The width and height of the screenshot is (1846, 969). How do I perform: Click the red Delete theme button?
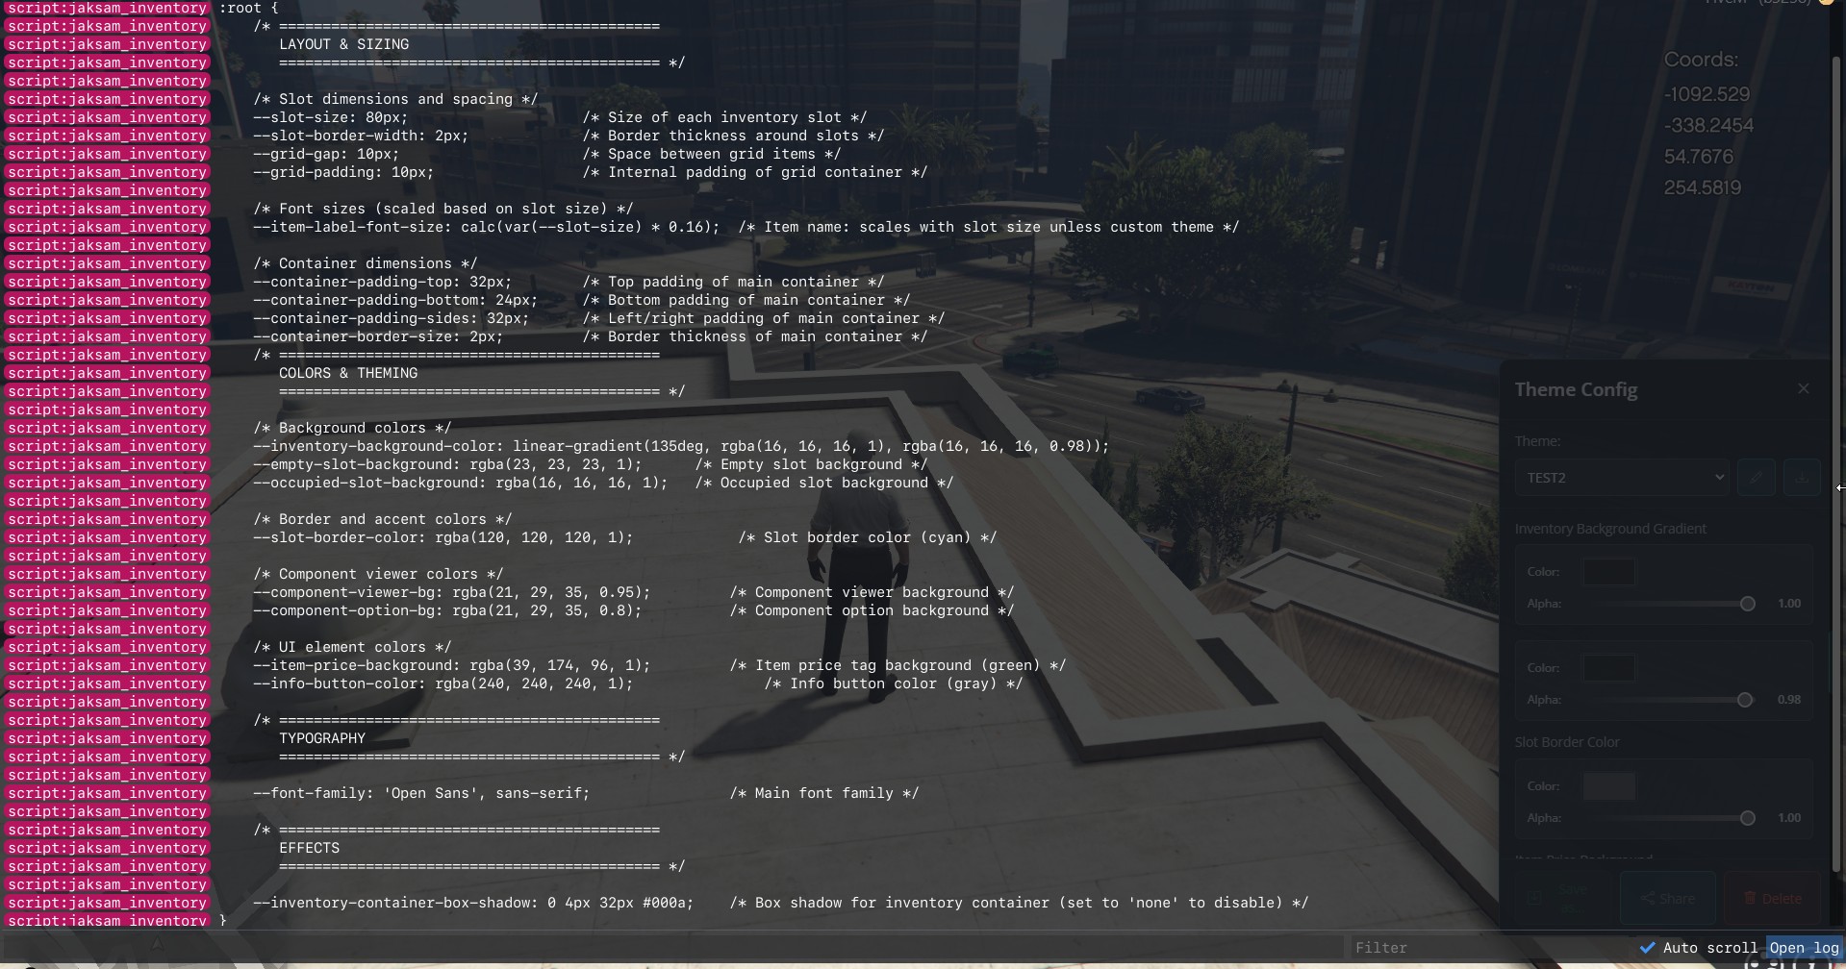click(1772, 898)
